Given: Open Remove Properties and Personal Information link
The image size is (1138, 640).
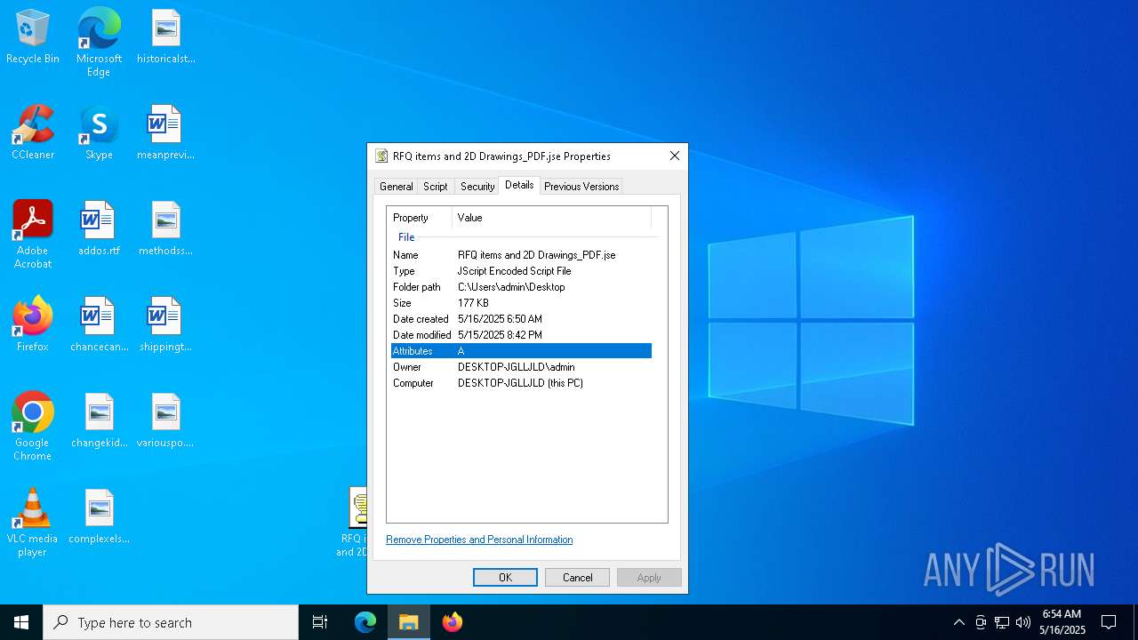Looking at the screenshot, I should [x=479, y=540].
